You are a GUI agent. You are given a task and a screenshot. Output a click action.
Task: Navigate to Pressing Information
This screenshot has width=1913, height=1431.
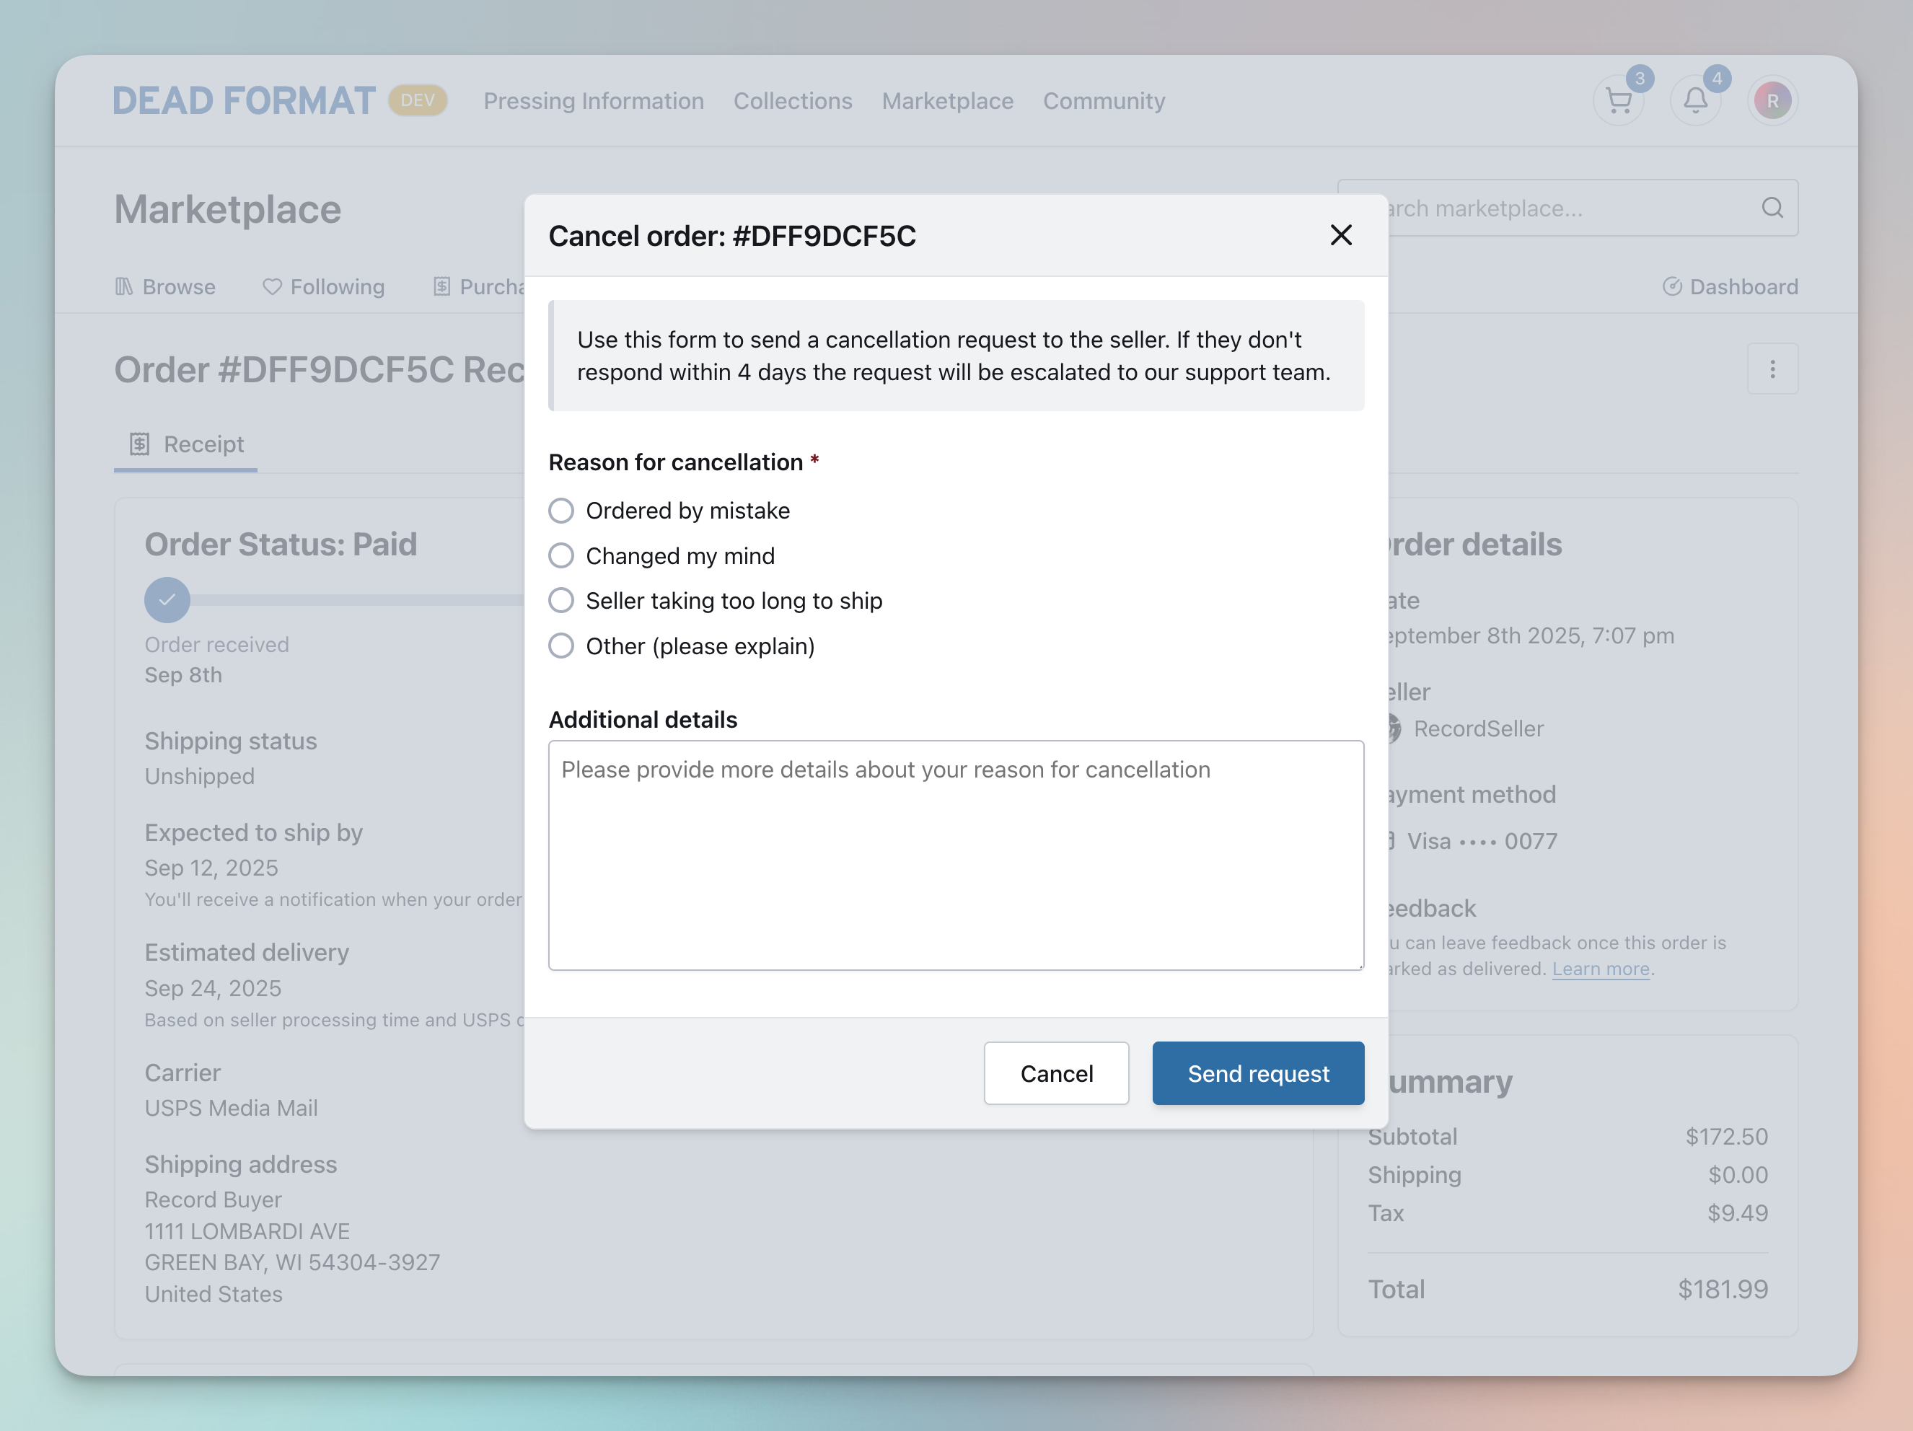pos(593,100)
